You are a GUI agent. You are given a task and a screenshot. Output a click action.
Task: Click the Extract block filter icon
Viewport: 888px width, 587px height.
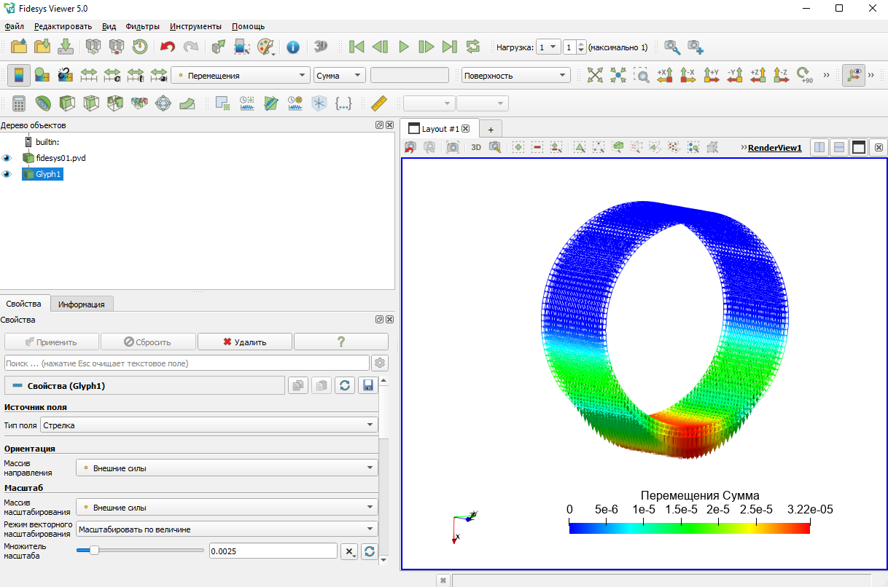(x=139, y=103)
